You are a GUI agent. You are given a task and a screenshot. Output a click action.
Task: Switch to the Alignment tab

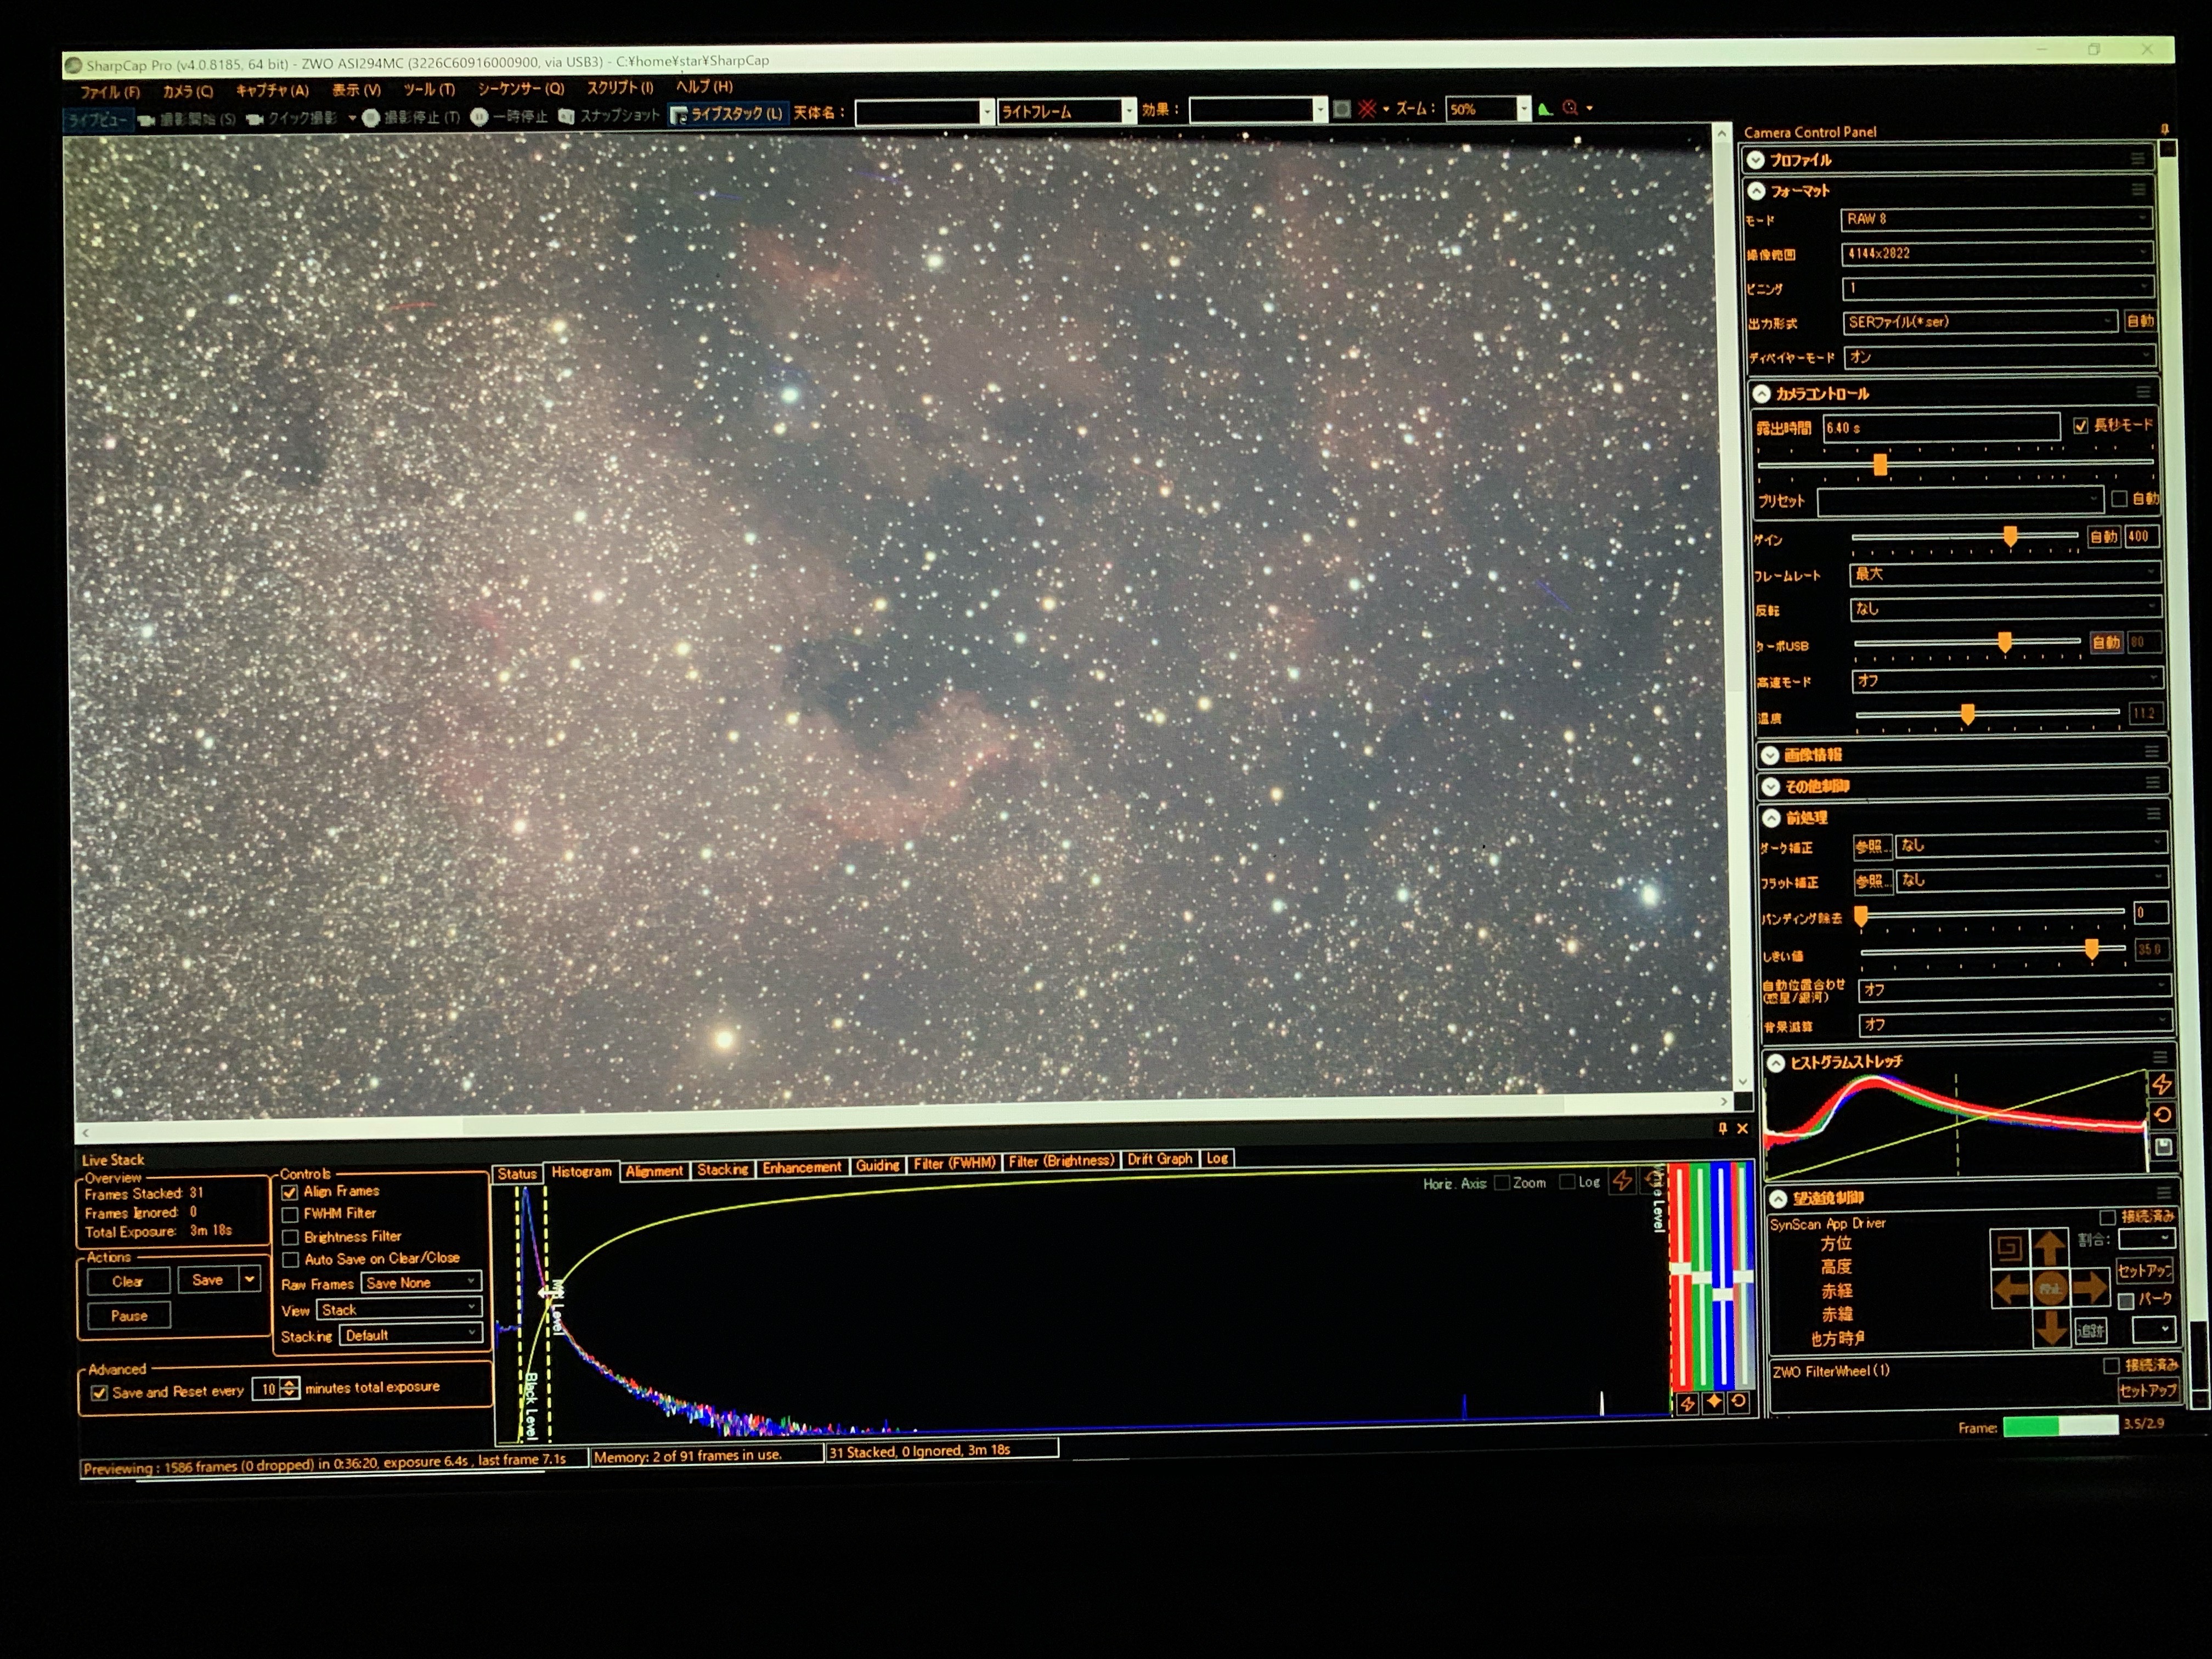[654, 1171]
